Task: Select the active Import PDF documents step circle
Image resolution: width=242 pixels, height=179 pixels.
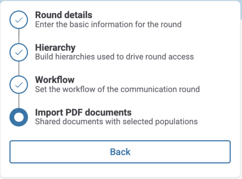Action: point(19,117)
